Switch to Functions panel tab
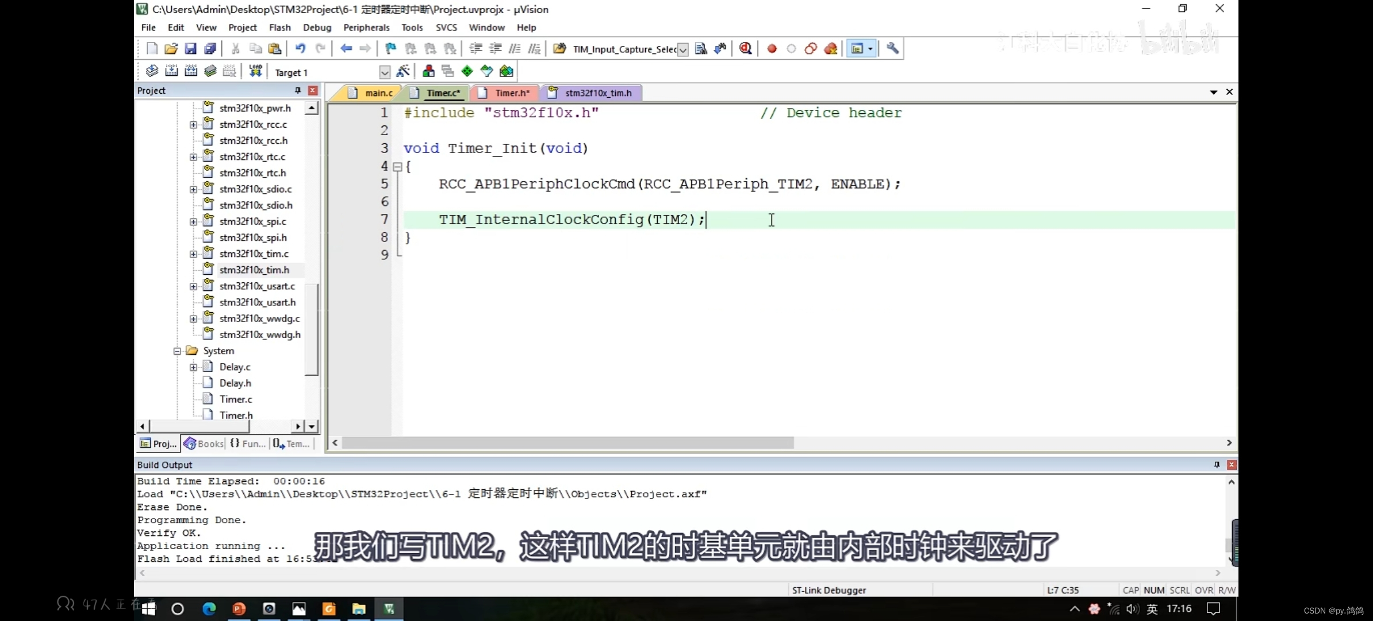 click(248, 444)
